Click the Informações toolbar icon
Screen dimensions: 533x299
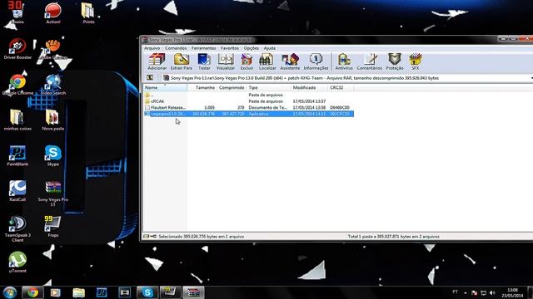point(316,61)
